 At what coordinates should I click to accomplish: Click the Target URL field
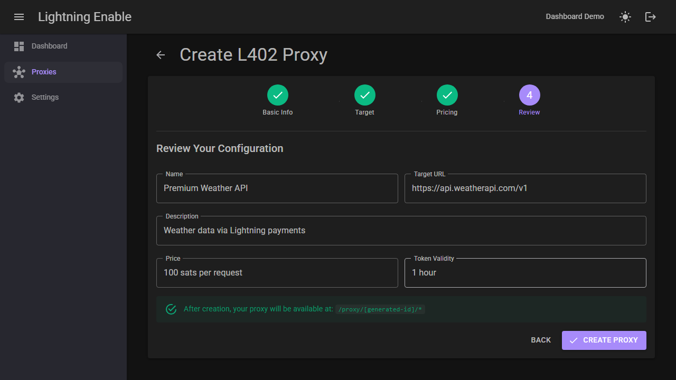525,188
